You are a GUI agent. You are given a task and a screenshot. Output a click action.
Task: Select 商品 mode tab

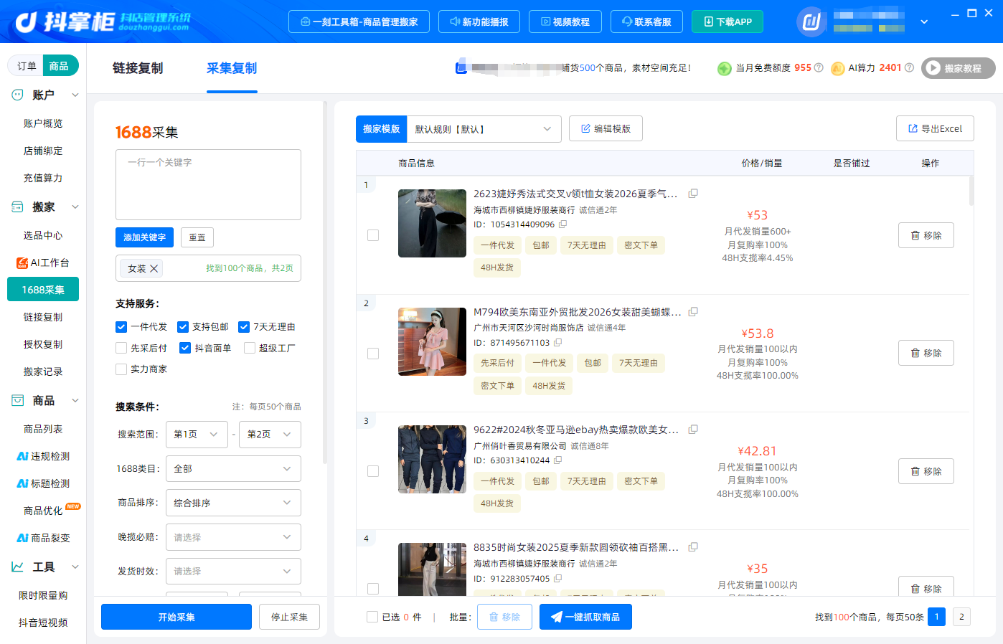coord(60,66)
